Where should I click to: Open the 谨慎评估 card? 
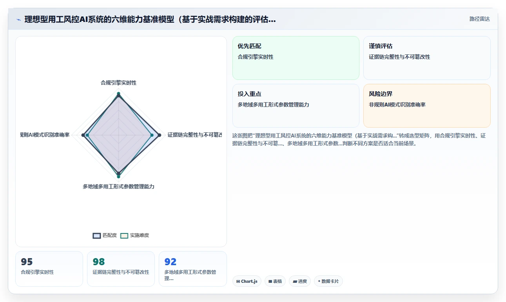click(427, 58)
